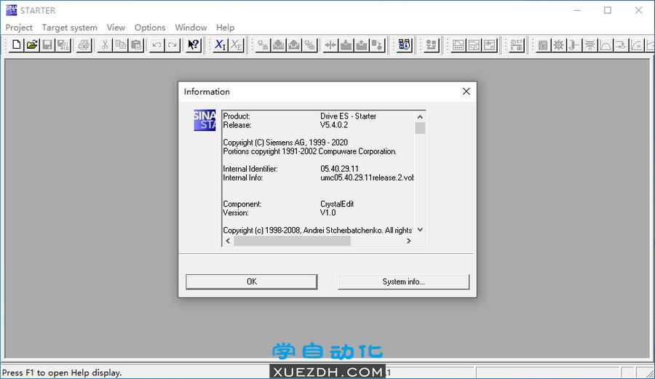Open the View menu
Screen dimensions: 655x379
pyautogui.click(x=116, y=28)
